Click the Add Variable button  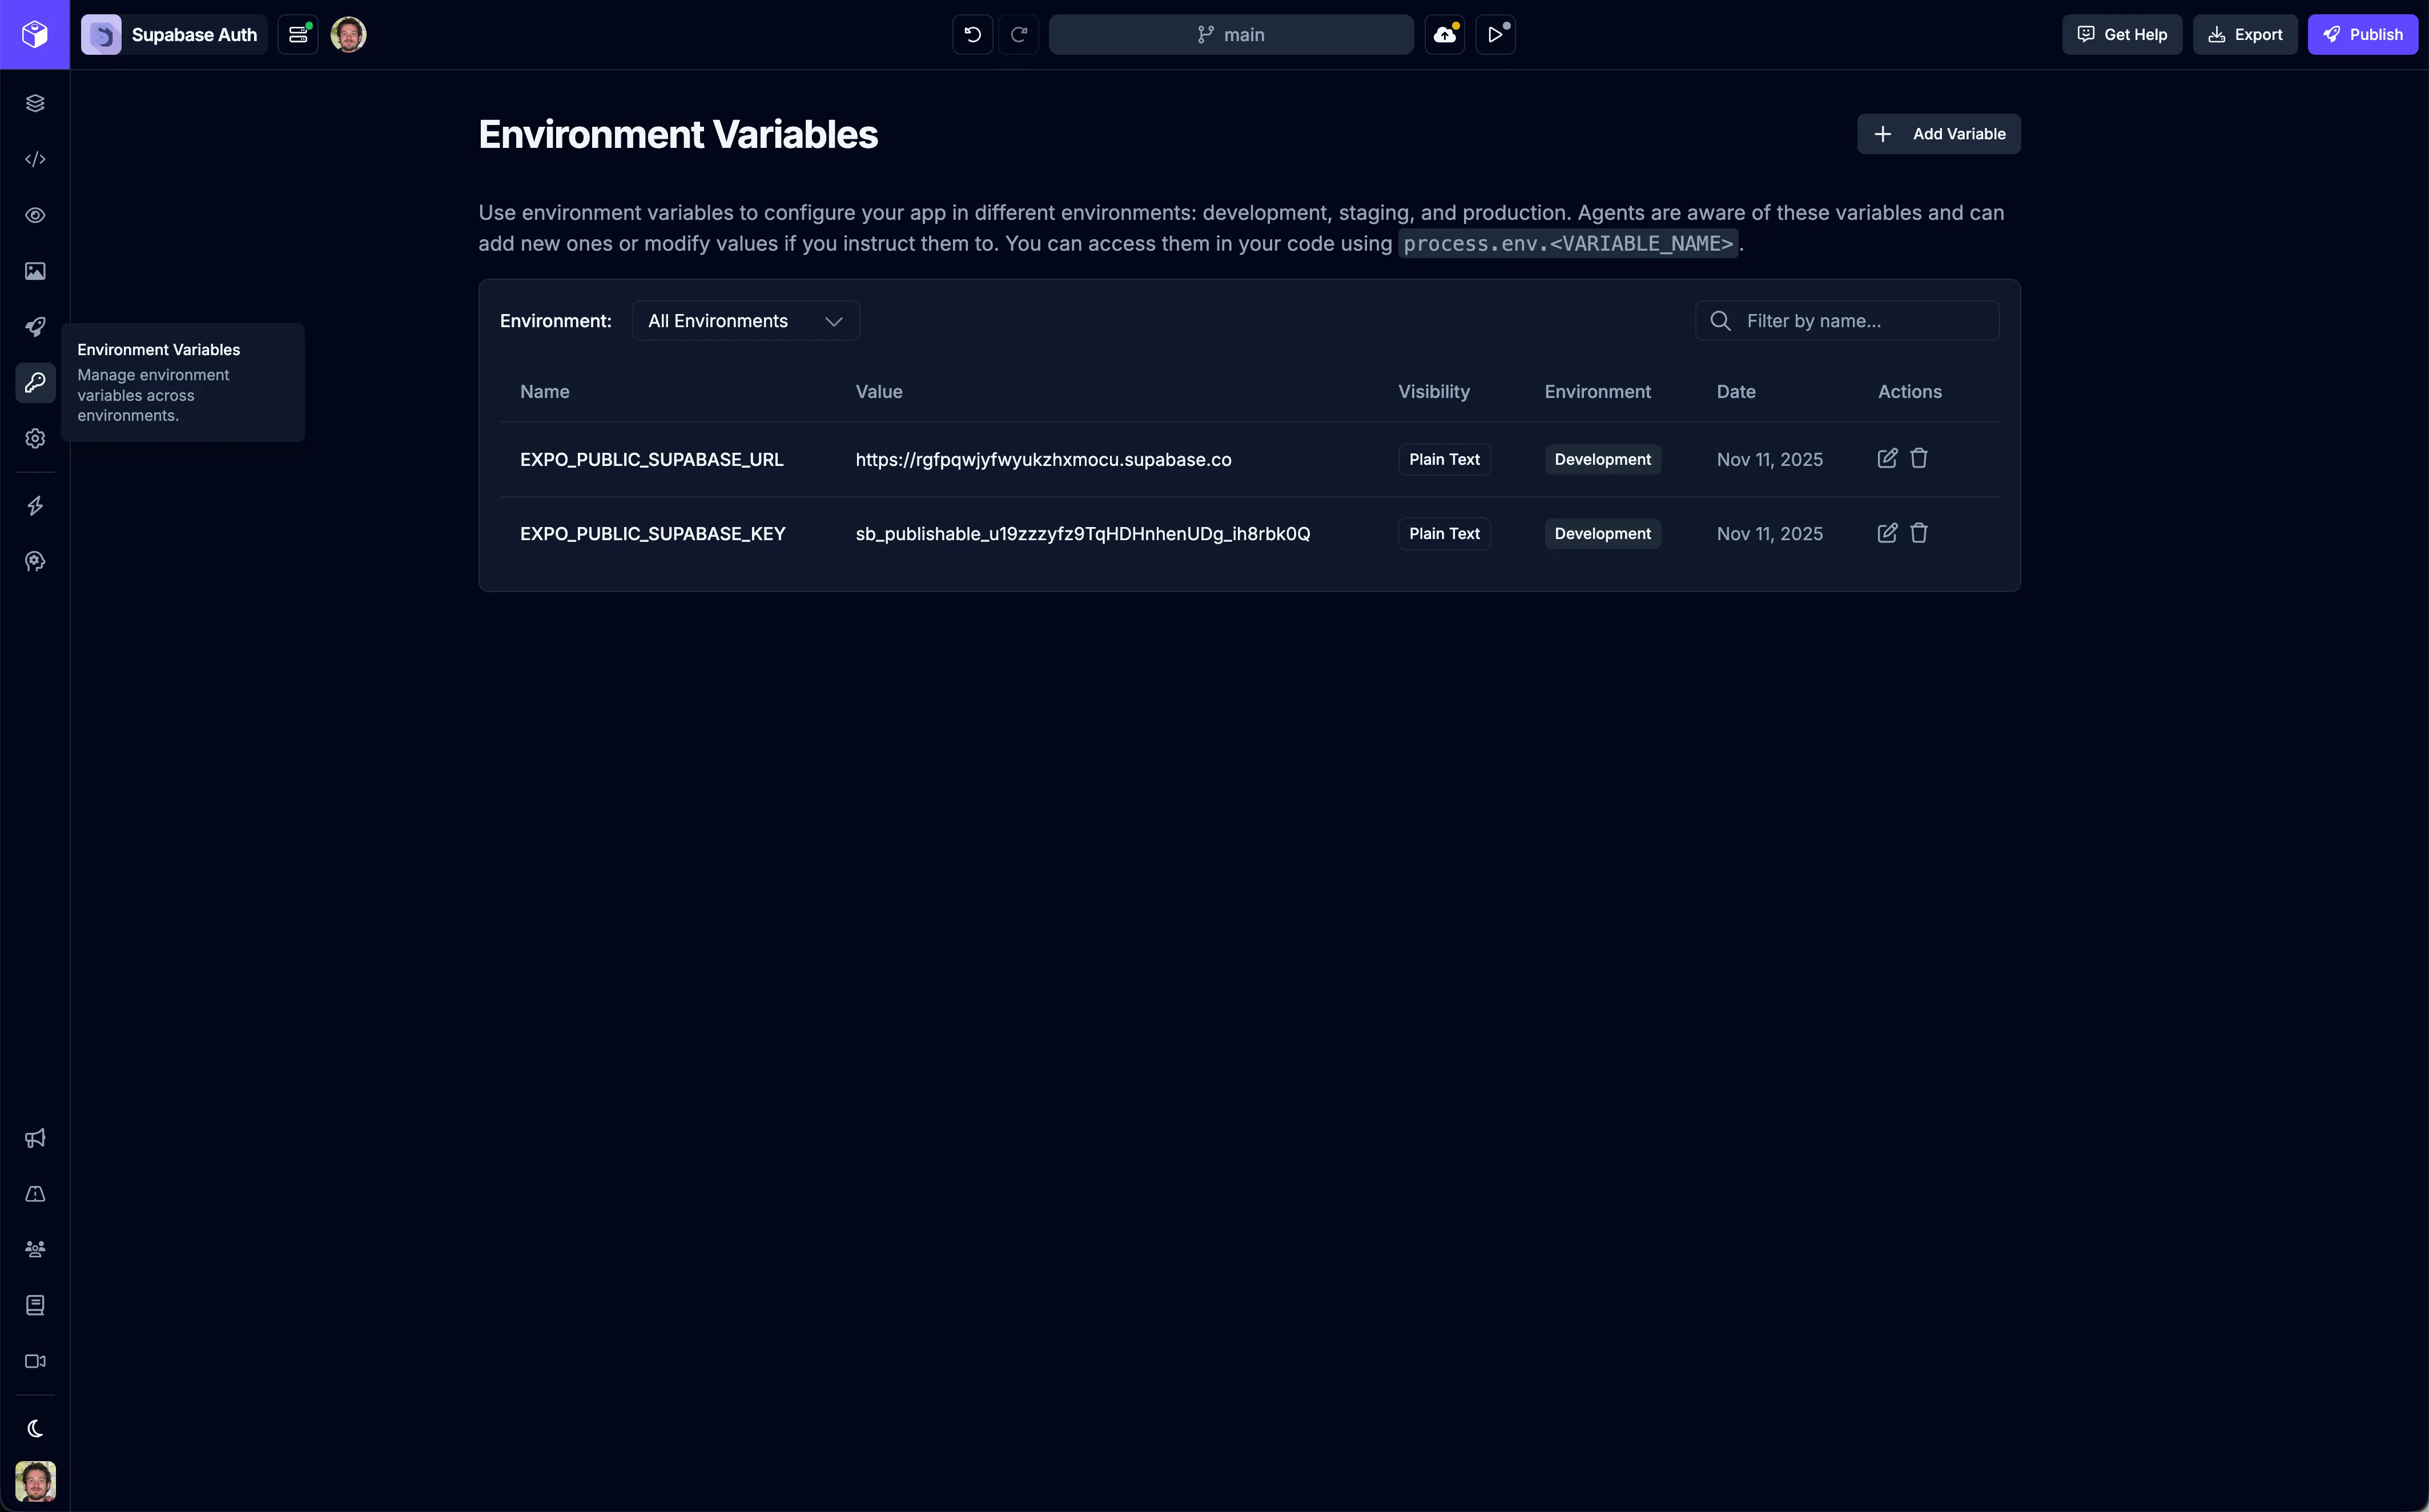point(1937,133)
